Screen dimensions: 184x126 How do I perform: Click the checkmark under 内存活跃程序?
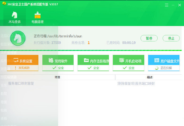click(89, 68)
